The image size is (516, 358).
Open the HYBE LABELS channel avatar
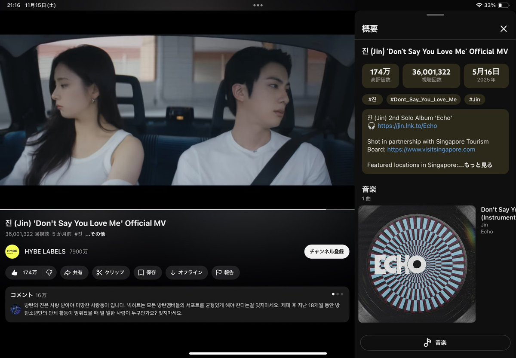(x=12, y=251)
